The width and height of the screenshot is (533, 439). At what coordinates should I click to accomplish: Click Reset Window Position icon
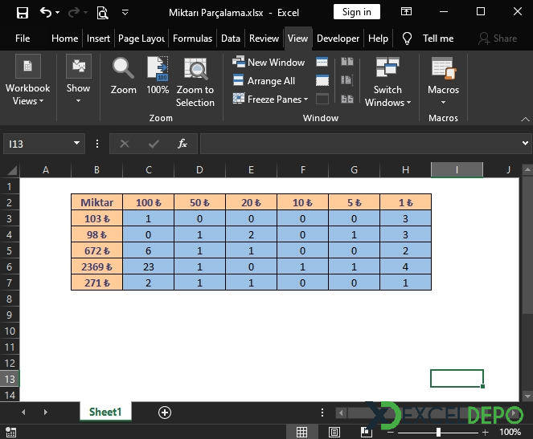coord(347,99)
